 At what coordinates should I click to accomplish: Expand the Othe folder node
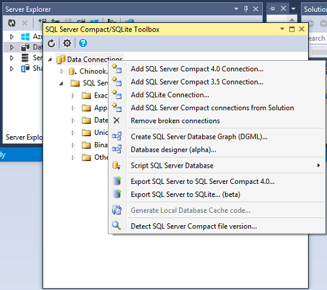point(73,158)
